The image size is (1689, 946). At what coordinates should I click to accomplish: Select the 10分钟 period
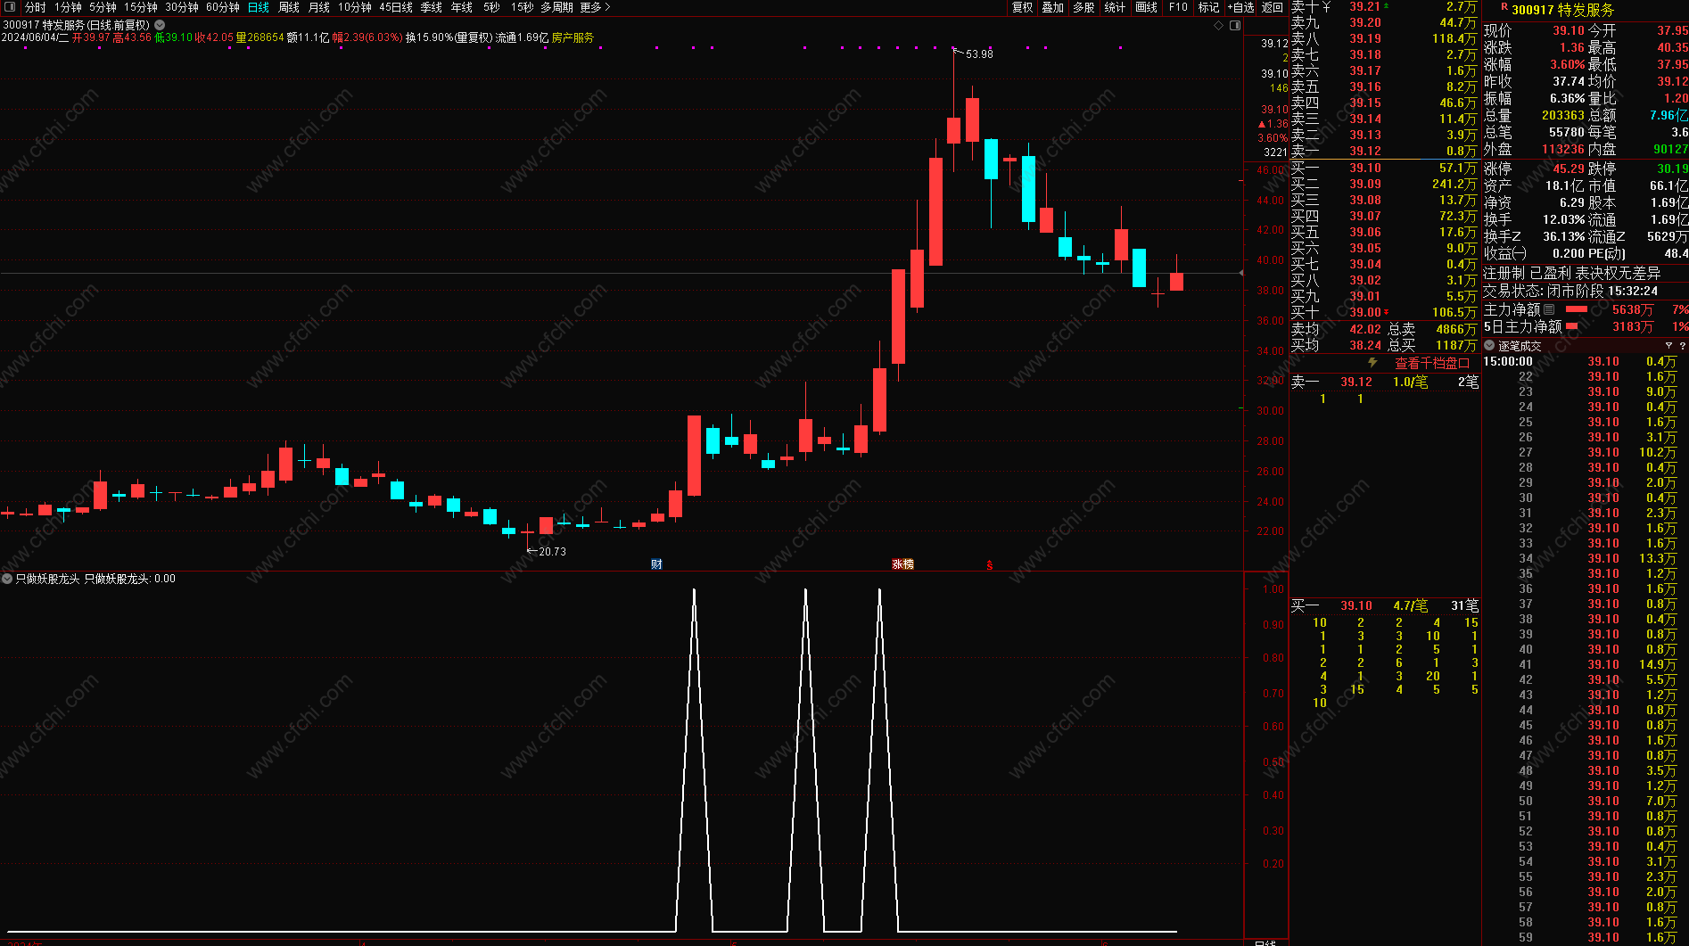[355, 7]
